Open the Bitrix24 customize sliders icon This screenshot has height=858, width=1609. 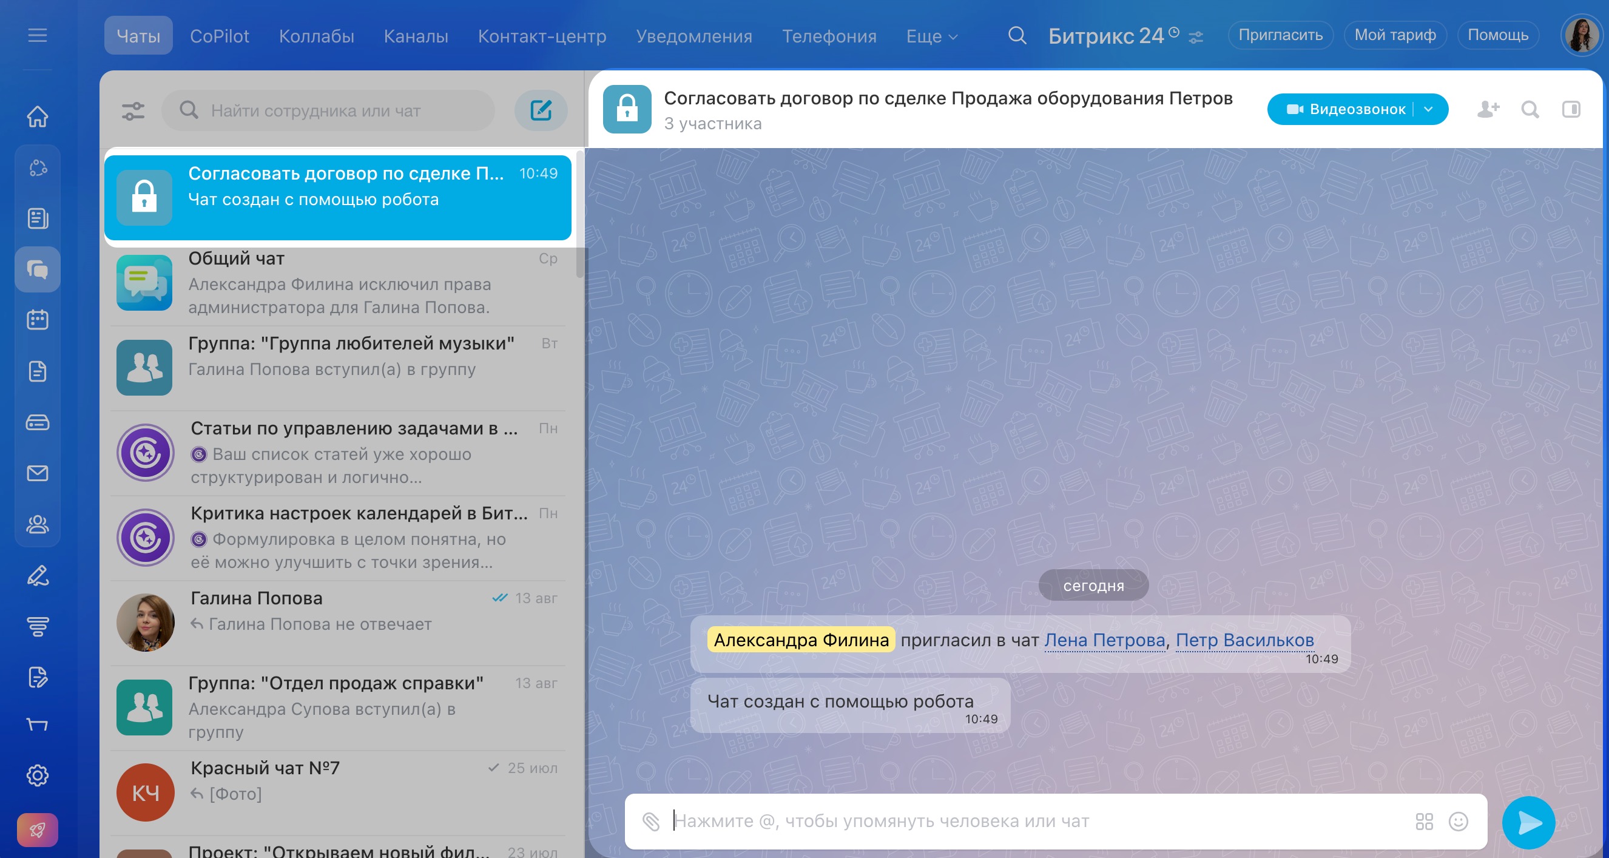(x=1196, y=38)
